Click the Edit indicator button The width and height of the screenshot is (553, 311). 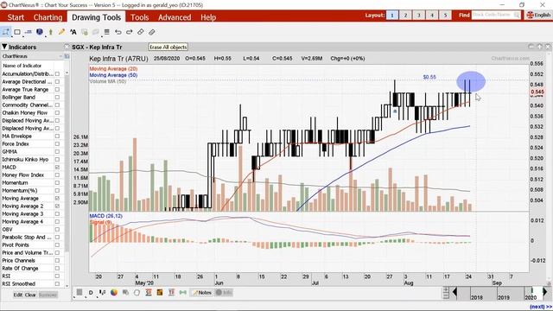18,295
